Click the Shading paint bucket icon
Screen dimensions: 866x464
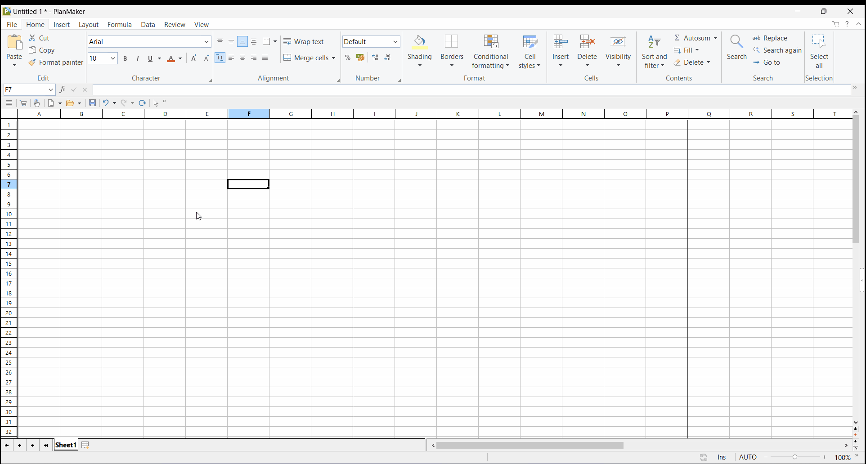click(419, 42)
